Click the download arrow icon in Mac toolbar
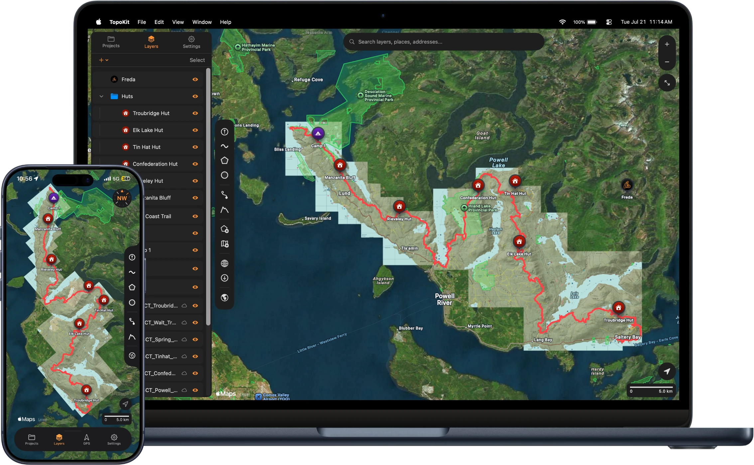The height and width of the screenshot is (465, 754). (x=225, y=278)
